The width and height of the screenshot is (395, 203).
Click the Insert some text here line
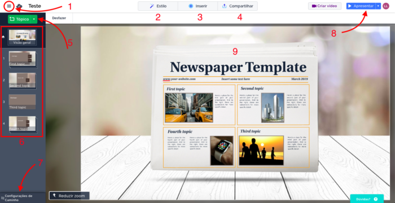(235, 79)
